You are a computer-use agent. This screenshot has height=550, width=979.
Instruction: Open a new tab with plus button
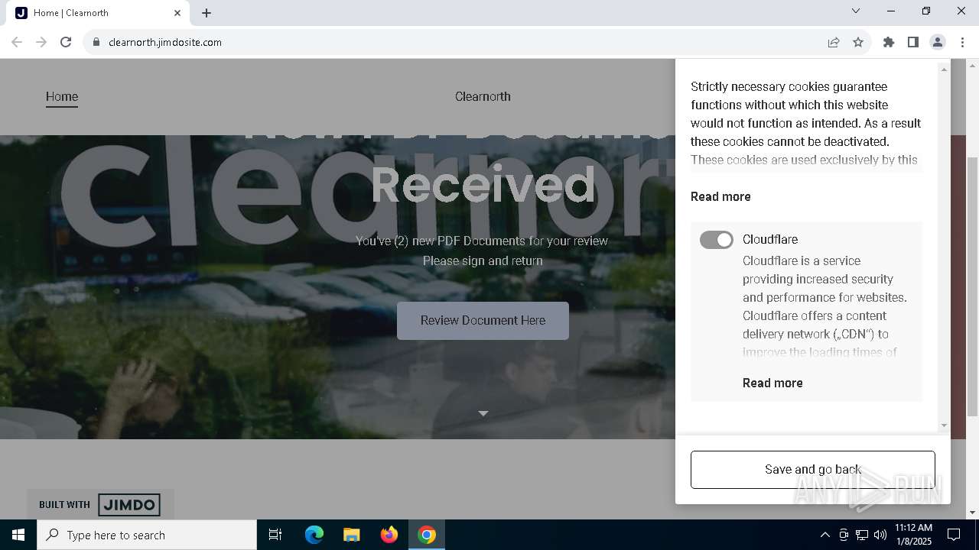pyautogui.click(x=207, y=13)
